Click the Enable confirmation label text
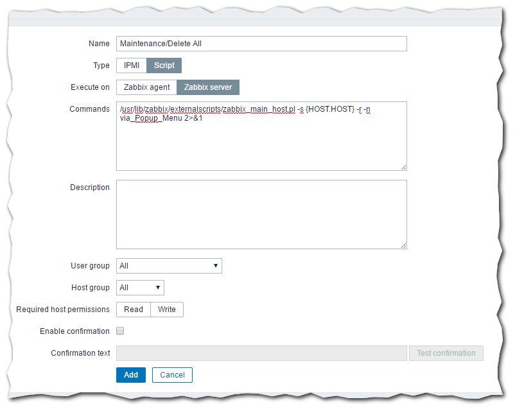 pyautogui.click(x=74, y=331)
